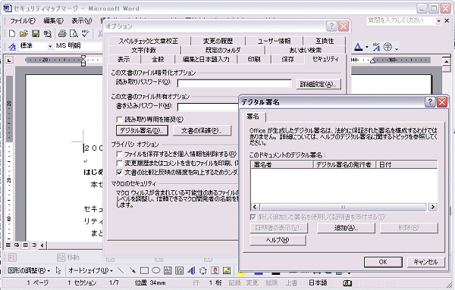455x290 pixels.
Task: Open the ファイル menu
Action: 23,21
